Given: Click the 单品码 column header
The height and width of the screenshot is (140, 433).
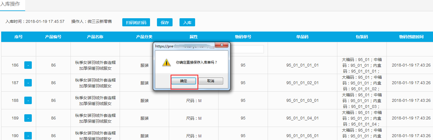Looking at the screenshot, I should tap(302, 37).
